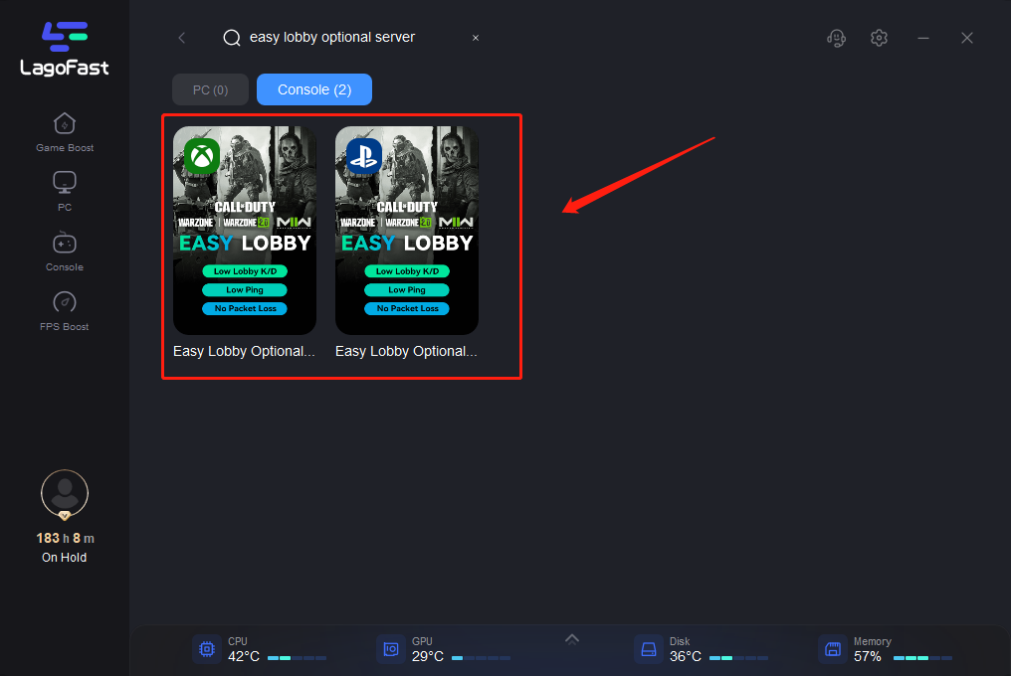Select FPS Boost in the sidebar
Screen dimensions: 1011x676
click(64, 310)
